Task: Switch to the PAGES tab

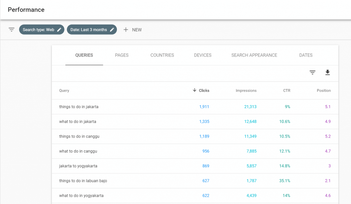Action: point(122,55)
